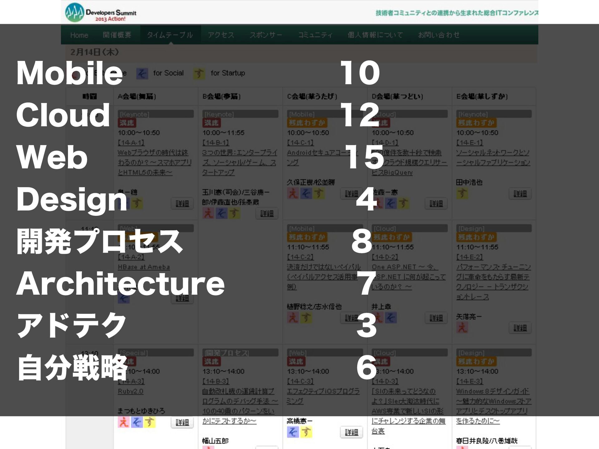599x449 pixels.
Task: Click the 詳細 button under まつもとゆきひろ
Action: coord(182,422)
